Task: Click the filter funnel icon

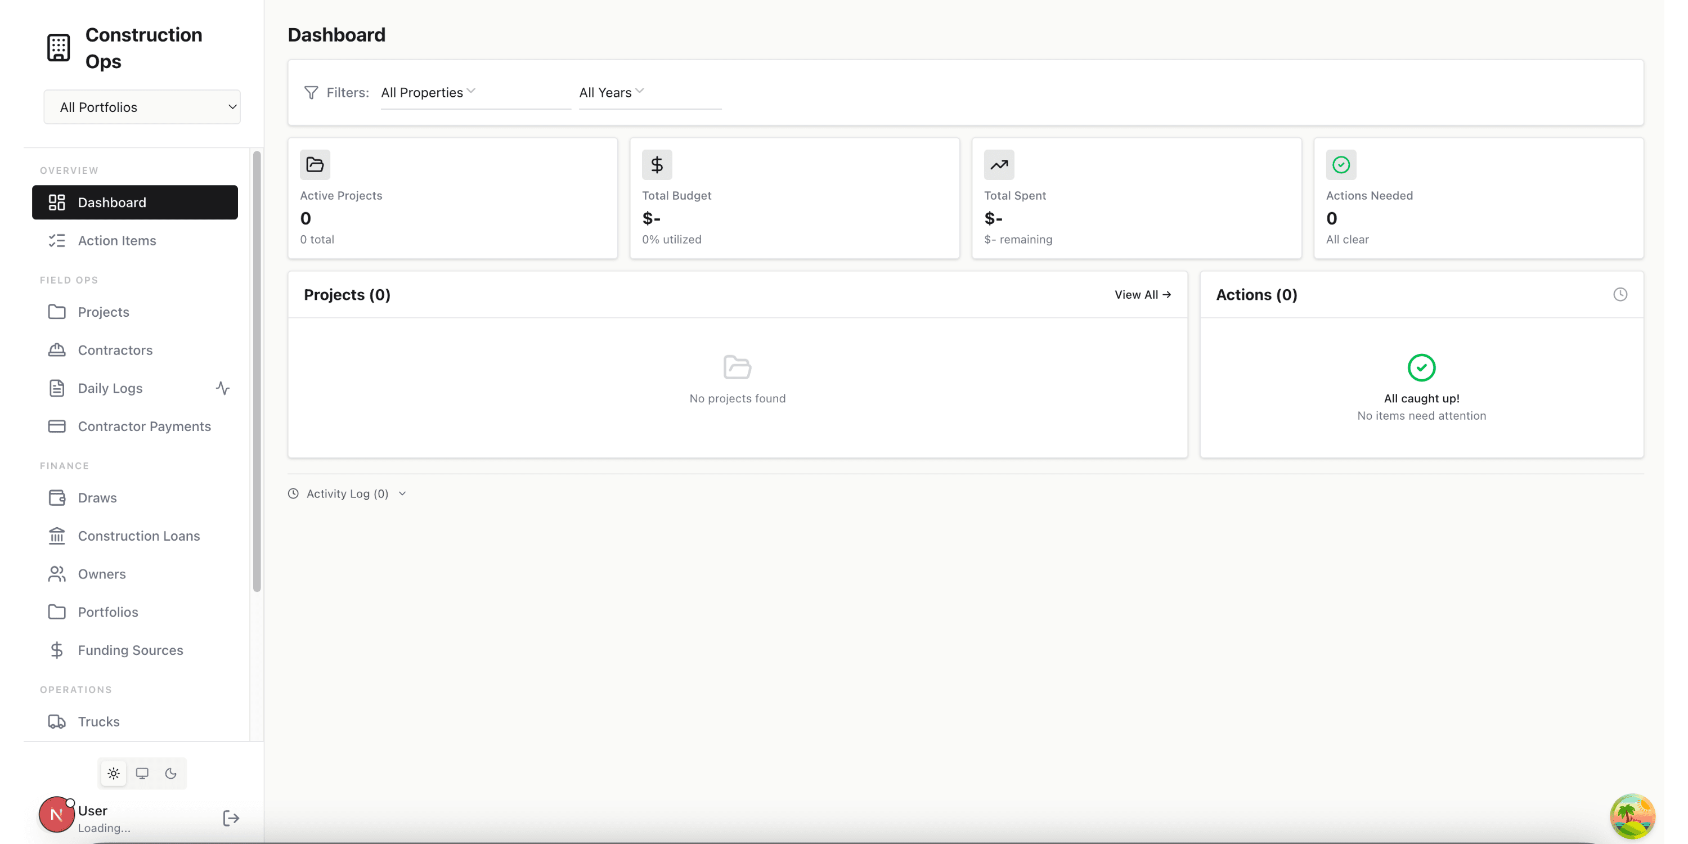Action: (311, 92)
